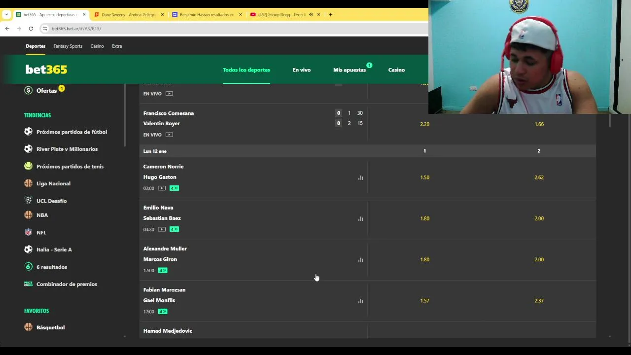Select Extra in top menu
The height and width of the screenshot is (355, 631).
click(117, 46)
